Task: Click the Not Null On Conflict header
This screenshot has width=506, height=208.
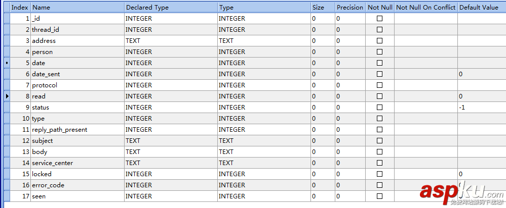Action: pos(425,8)
